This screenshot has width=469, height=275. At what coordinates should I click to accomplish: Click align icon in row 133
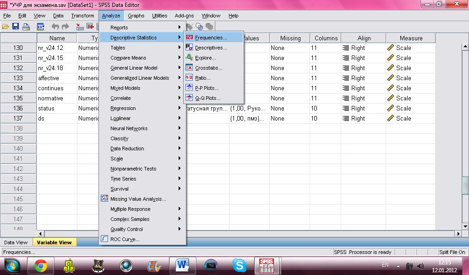tap(346, 78)
